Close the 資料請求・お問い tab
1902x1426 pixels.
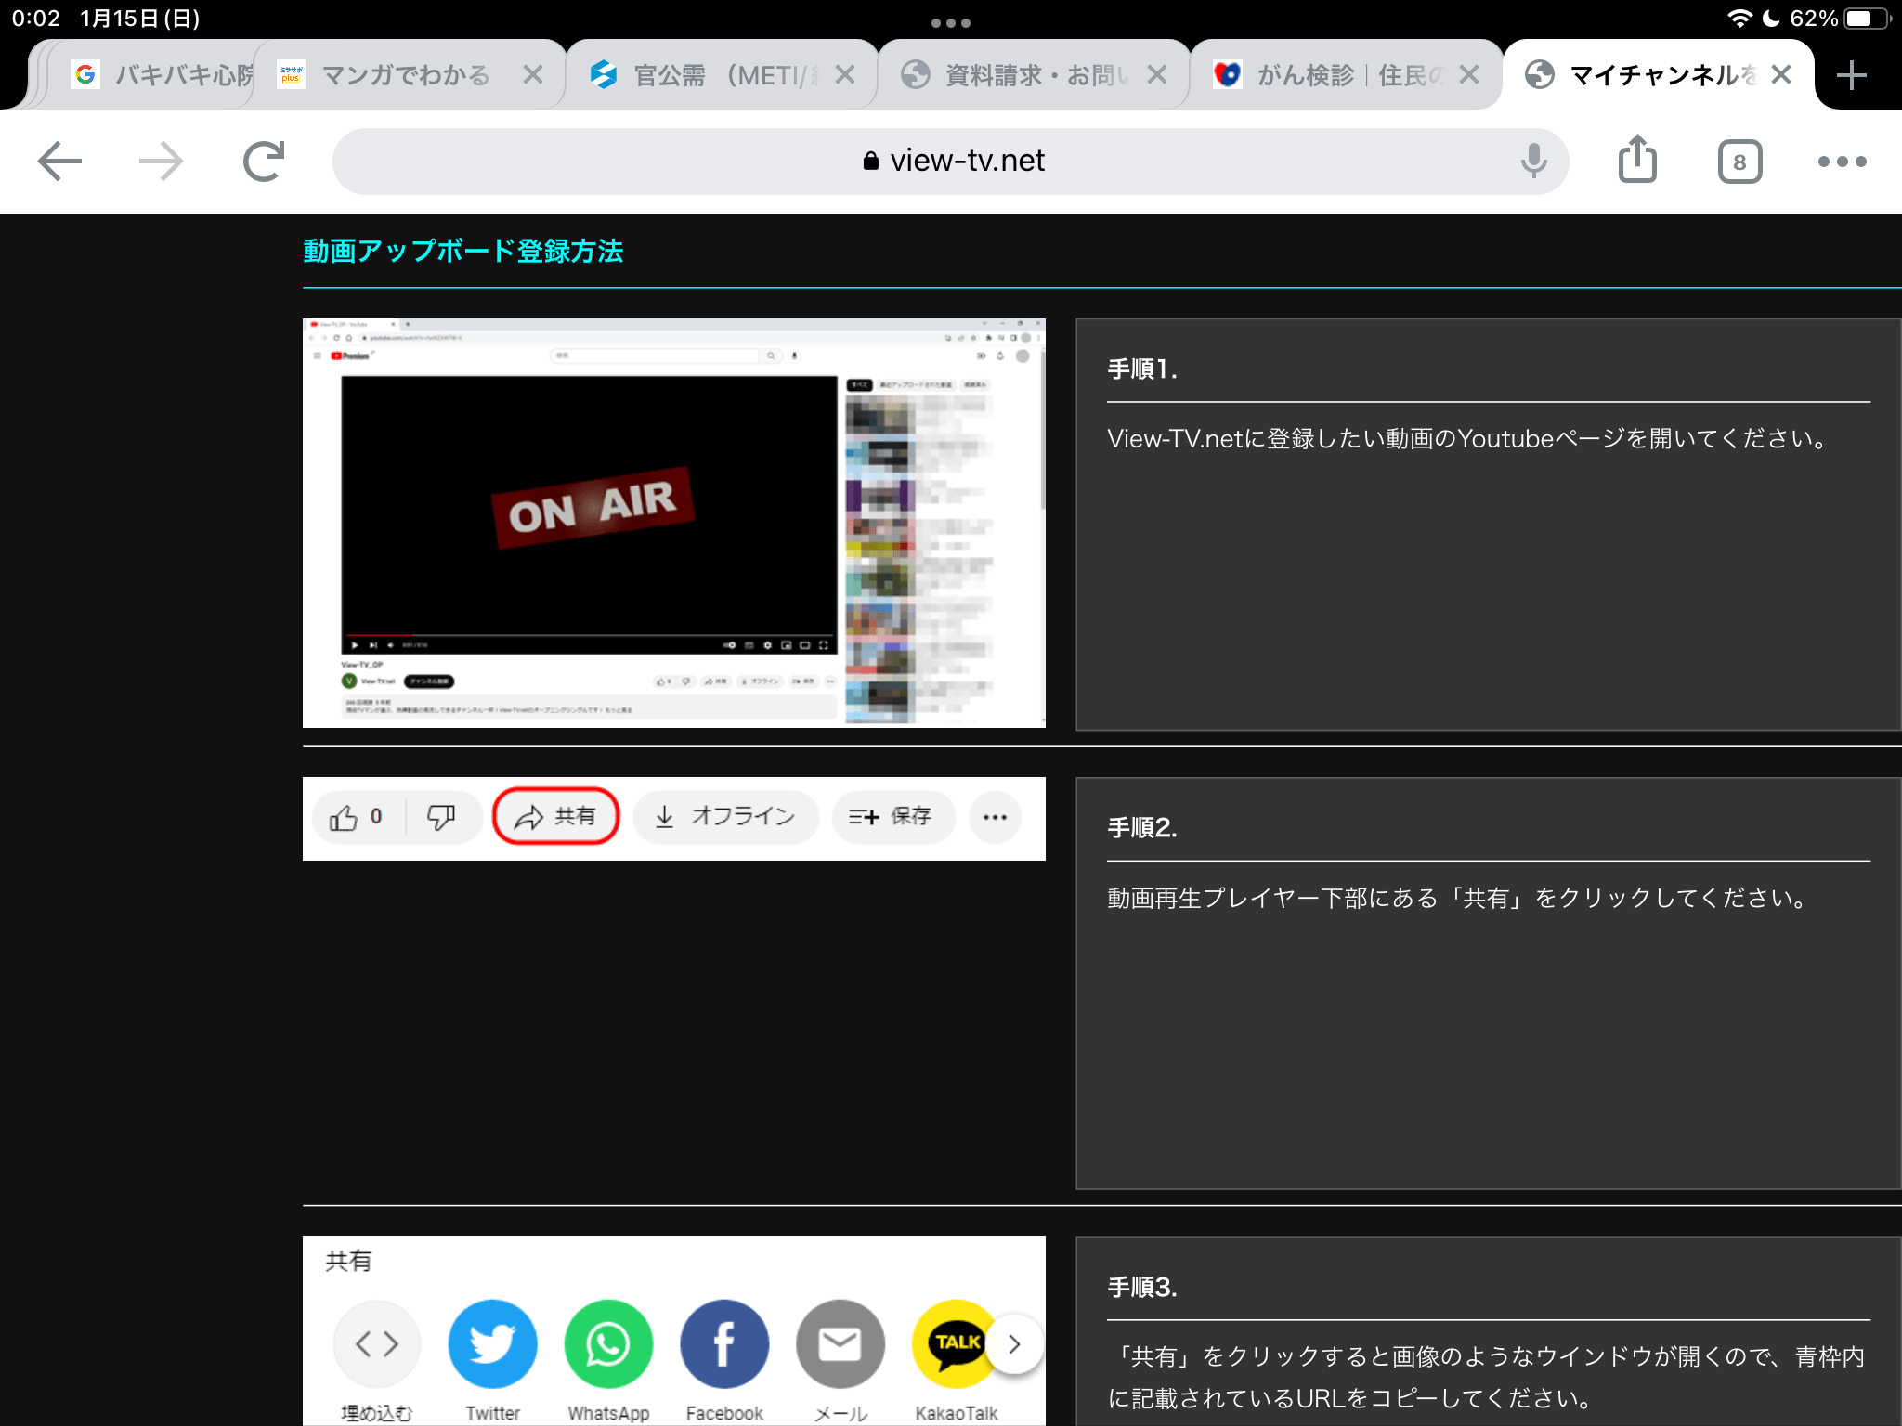pyautogui.click(x=1156, y=75)
